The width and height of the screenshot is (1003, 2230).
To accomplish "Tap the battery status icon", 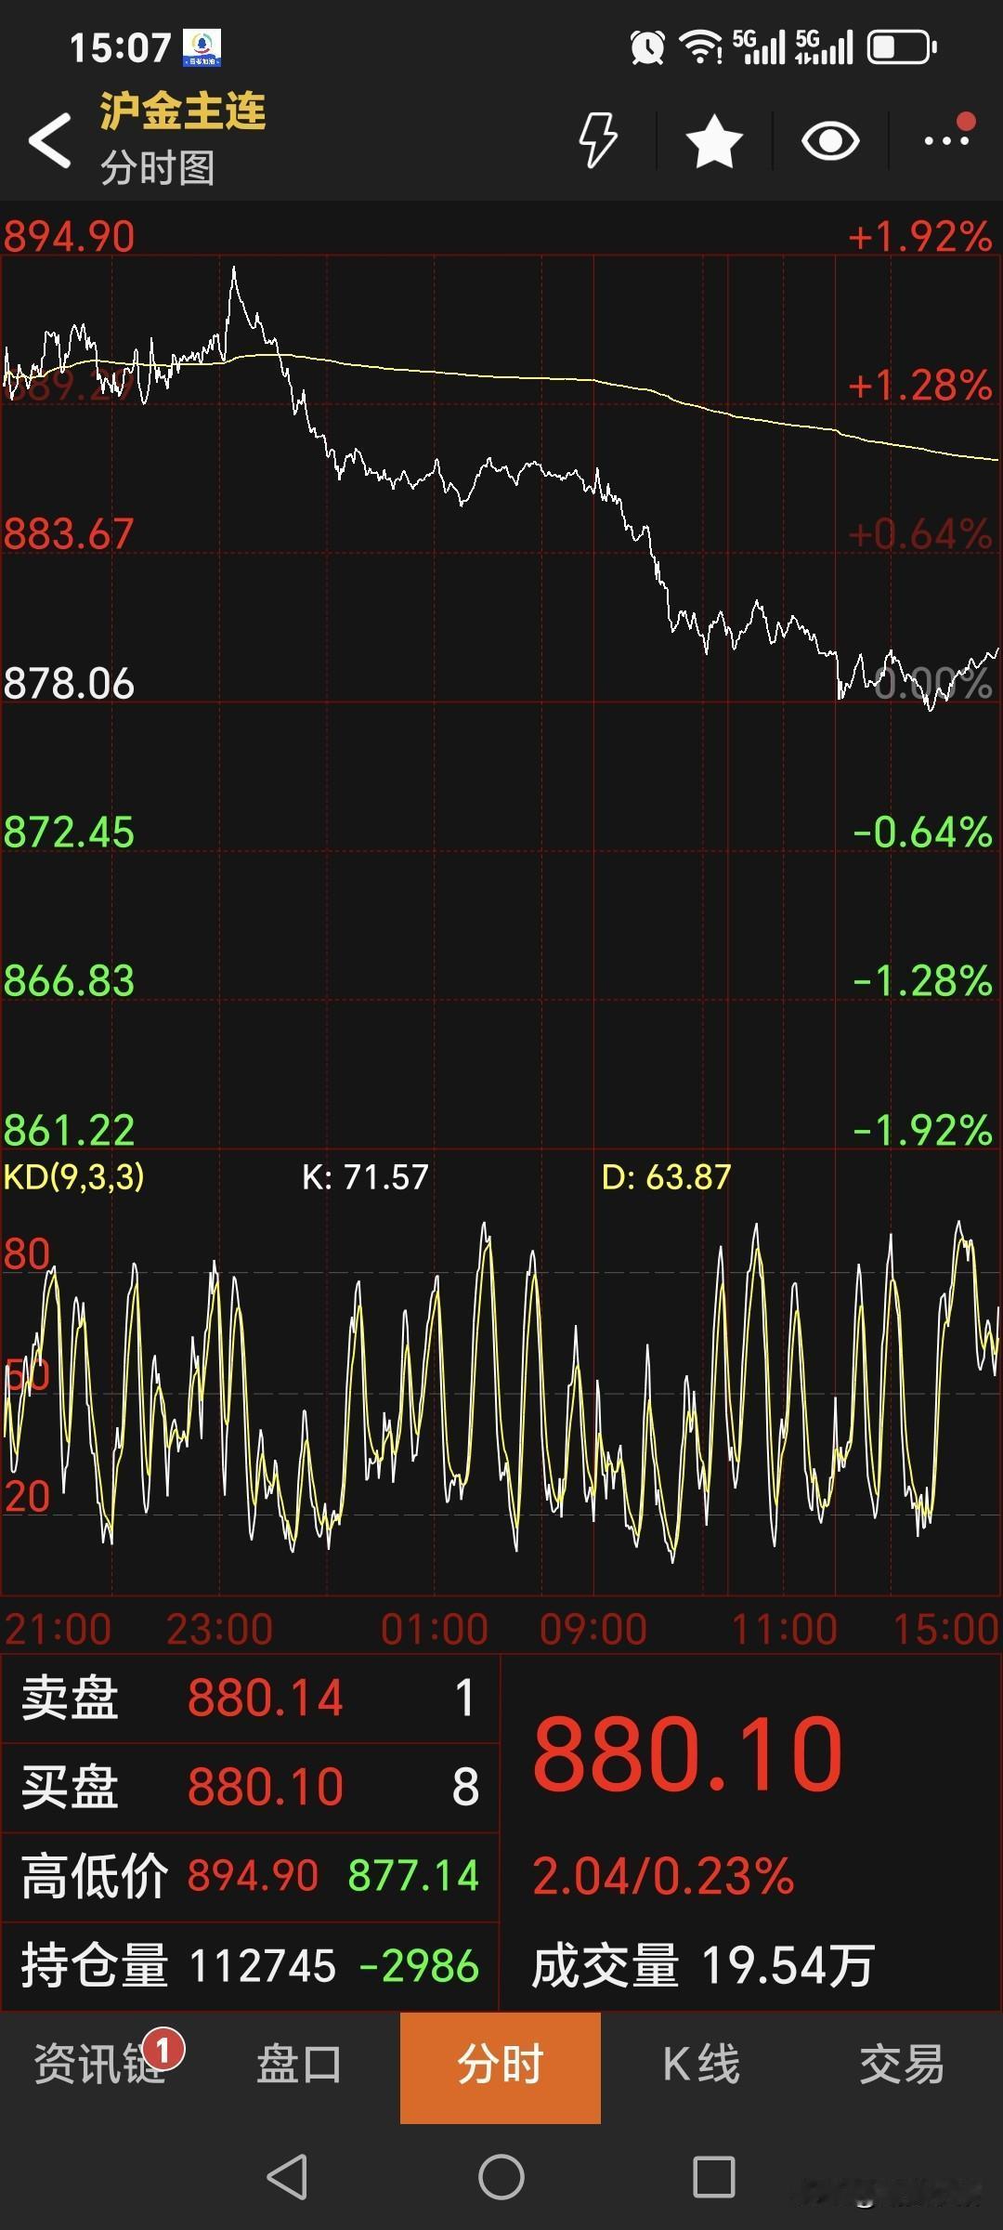I will [x=902, y=47].
